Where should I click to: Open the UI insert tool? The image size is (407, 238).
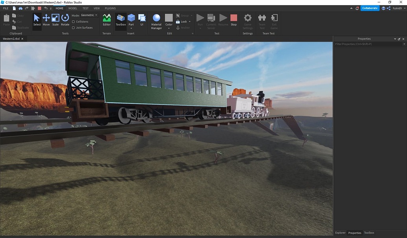[x=142, y=20]
